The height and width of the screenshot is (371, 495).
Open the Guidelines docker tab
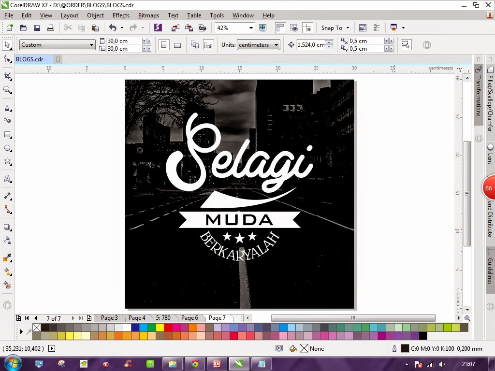tap(490, 271)
